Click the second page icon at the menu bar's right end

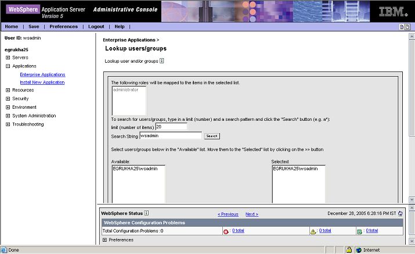(407, 27)
